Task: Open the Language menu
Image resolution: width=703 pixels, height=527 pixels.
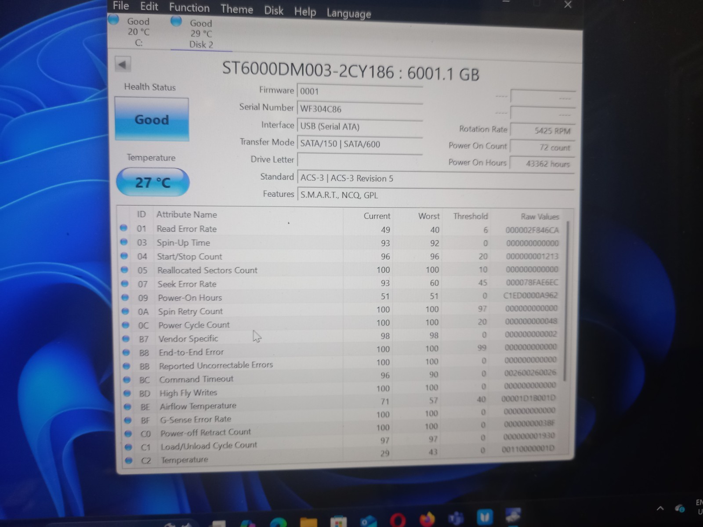Action: point(349,14)
